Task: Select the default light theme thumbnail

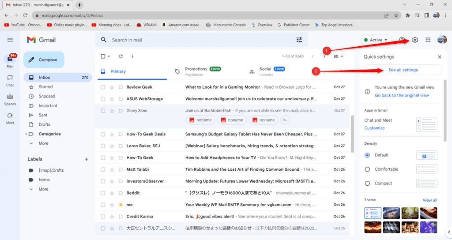Action: [x=373, y=213]
